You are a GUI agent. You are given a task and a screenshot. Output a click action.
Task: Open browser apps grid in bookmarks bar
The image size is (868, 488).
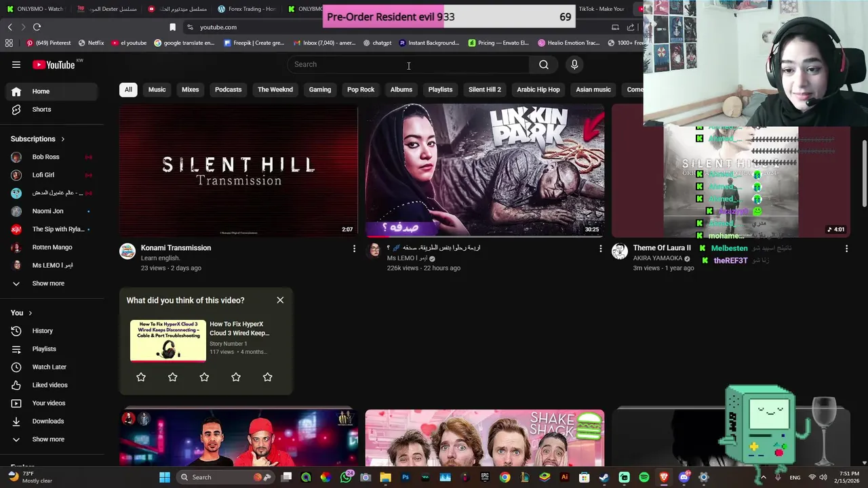coord(9,43)
